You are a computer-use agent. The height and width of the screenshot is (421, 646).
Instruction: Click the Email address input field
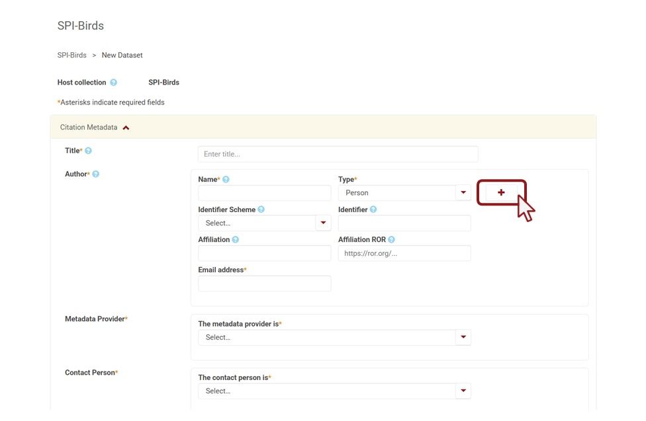[x=264, y=284]
